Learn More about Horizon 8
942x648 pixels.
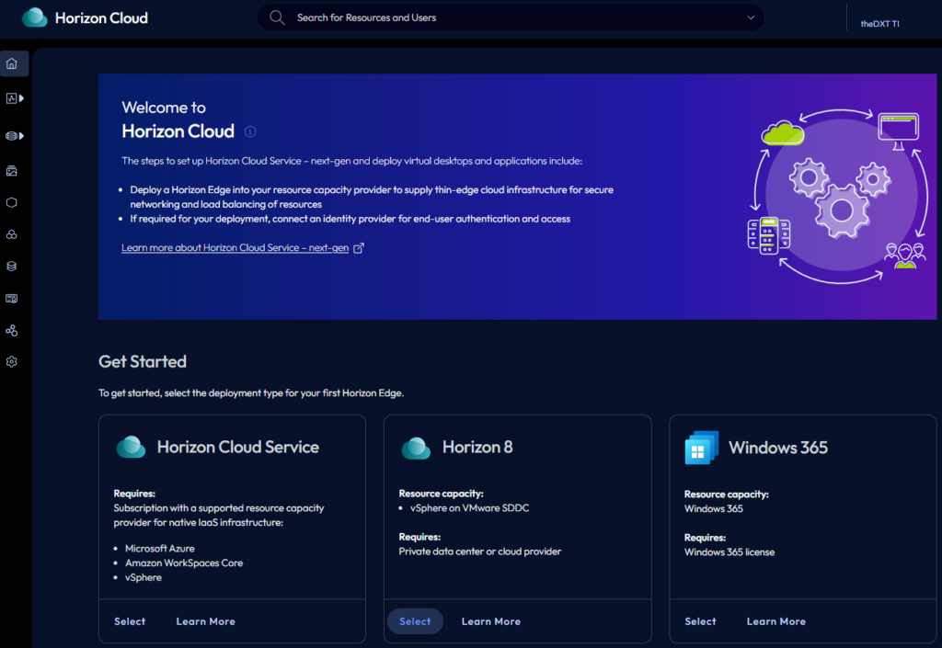tap(491, 621)
